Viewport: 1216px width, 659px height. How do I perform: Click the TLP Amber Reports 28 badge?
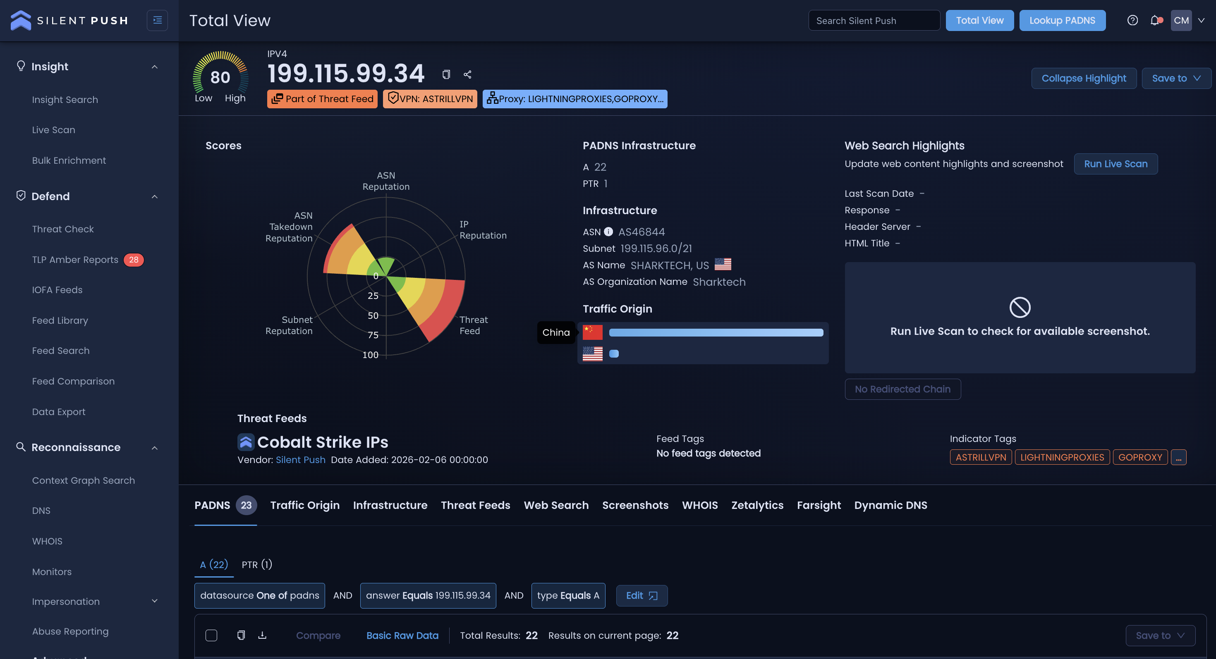coord(134,260)
